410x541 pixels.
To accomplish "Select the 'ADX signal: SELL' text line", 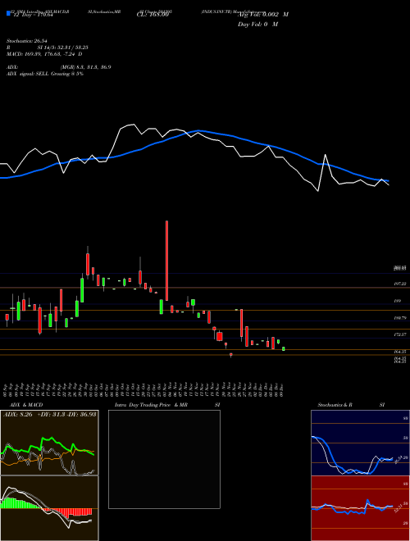I will coord(45,74).
